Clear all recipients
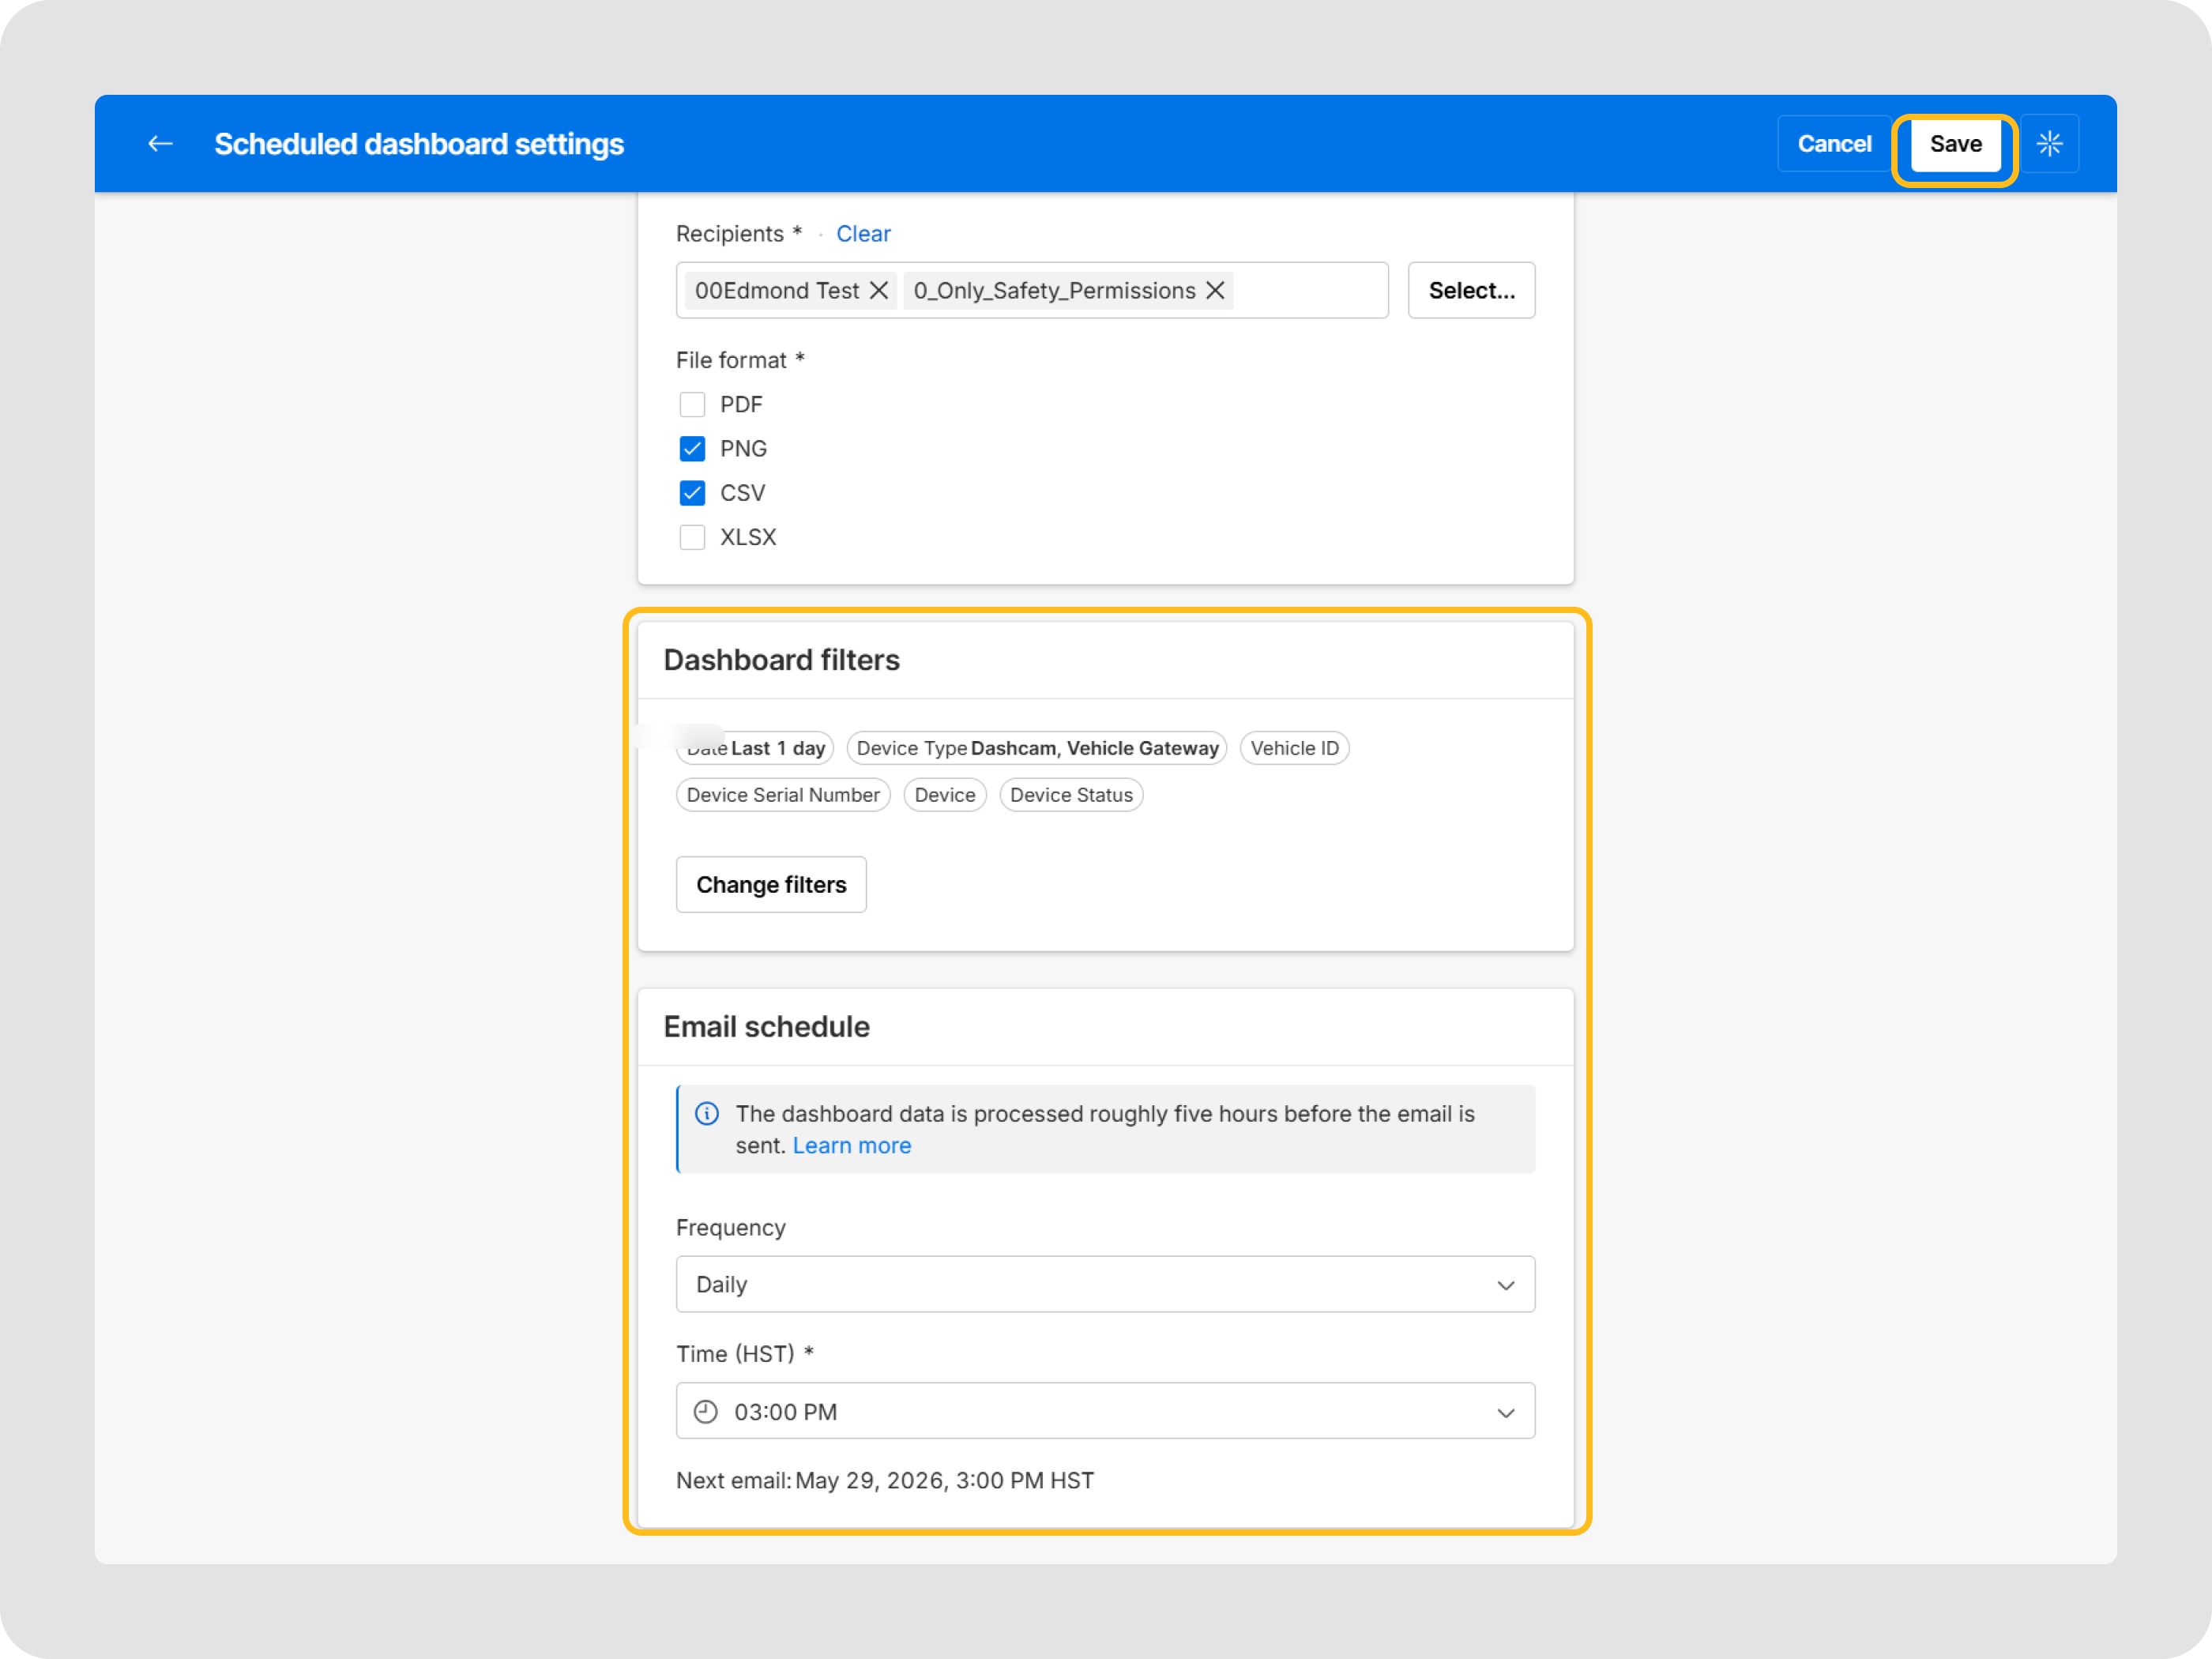2212x1659 pixels. click(x=863, y=234)
